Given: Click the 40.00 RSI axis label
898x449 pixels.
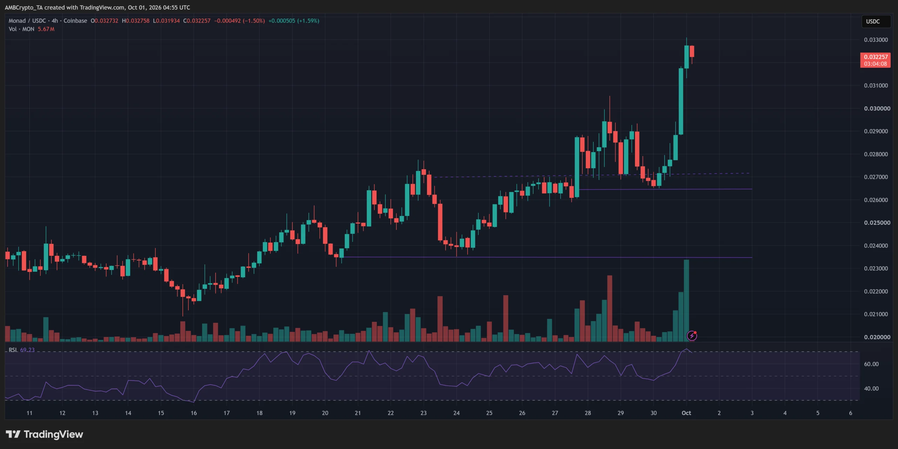Looking at the screenshot, I should coord(871,388).
